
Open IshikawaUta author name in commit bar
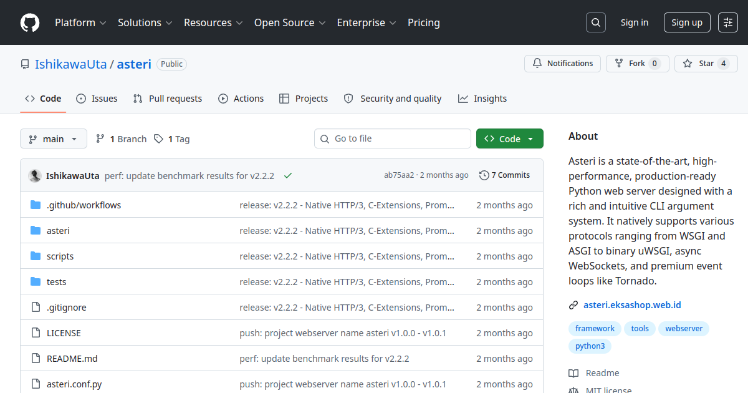pyautogui.click(x=72, y=176)
